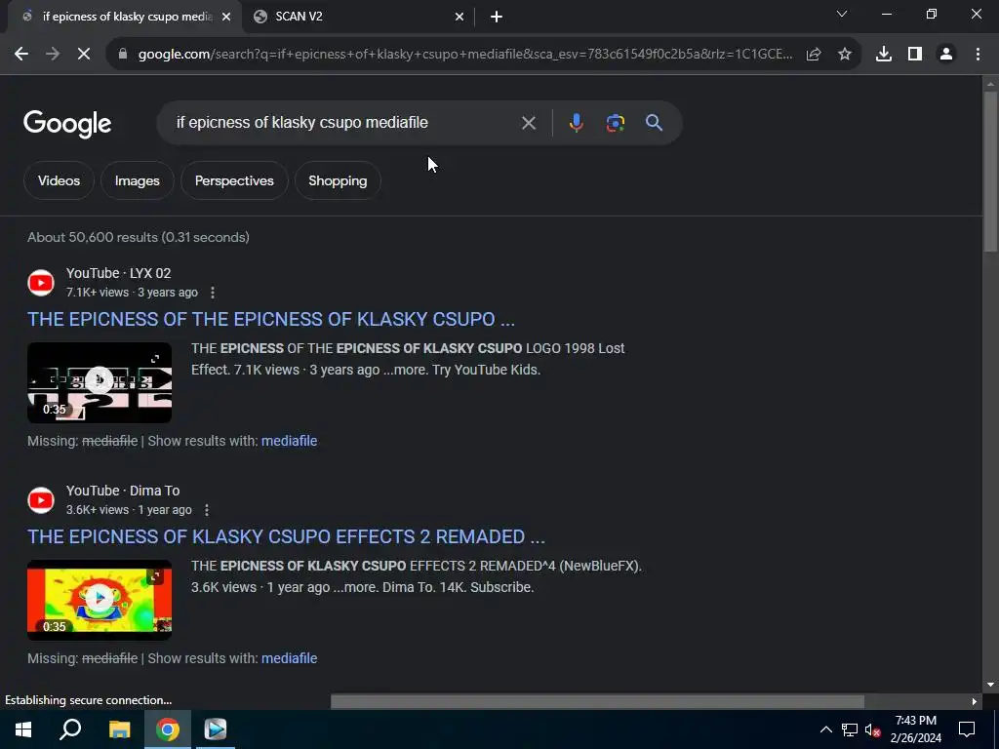Click the Chrome taskbar icon
This screenshot has width=999, height=749.
168,729
